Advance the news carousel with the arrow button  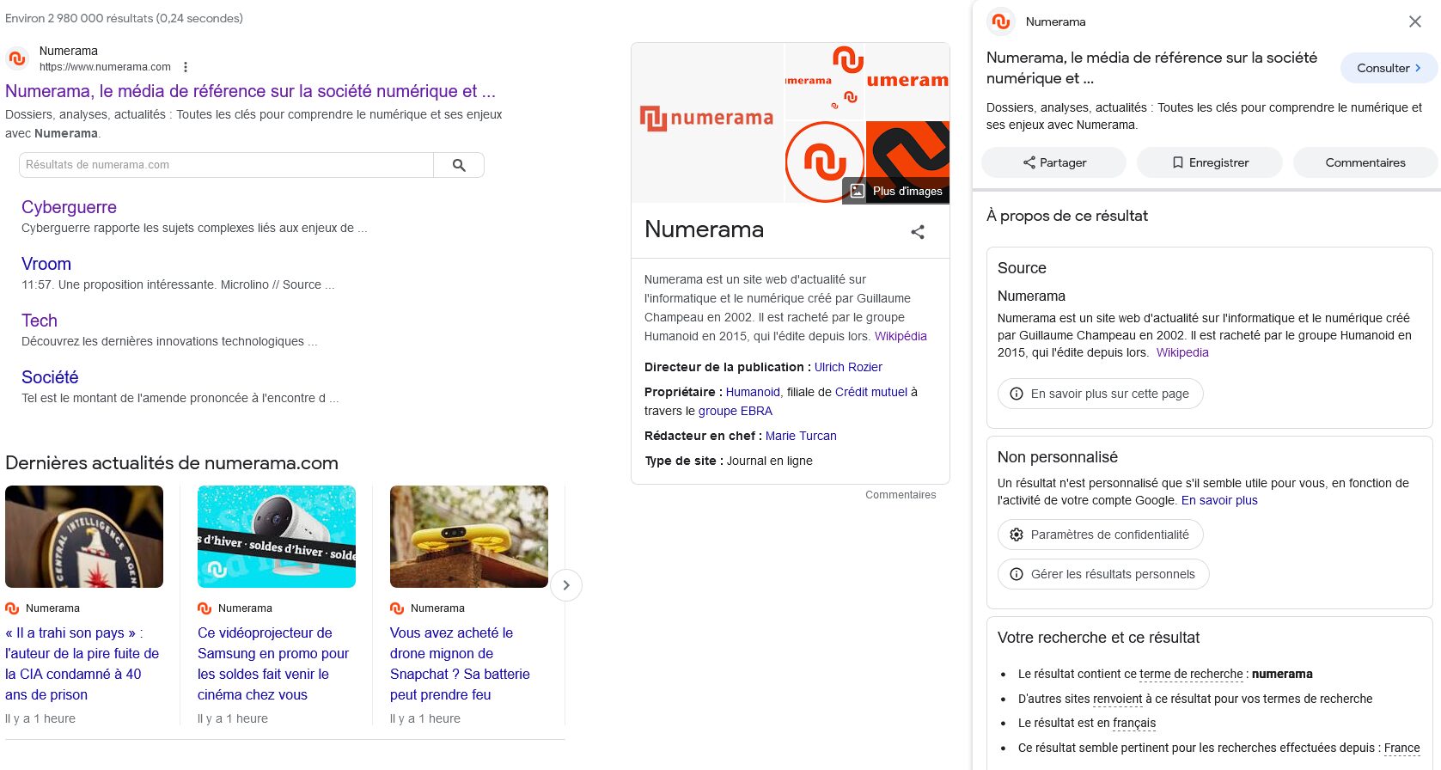tap(566, 585)
